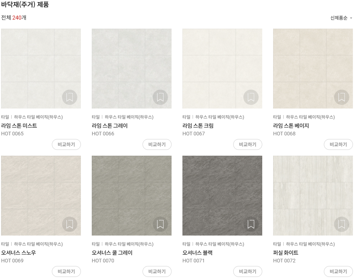Click 비교하기 under 퍼실 화이트
This screenshot has width=354, height=278.
pyautogui.click(x=338, y=271)
